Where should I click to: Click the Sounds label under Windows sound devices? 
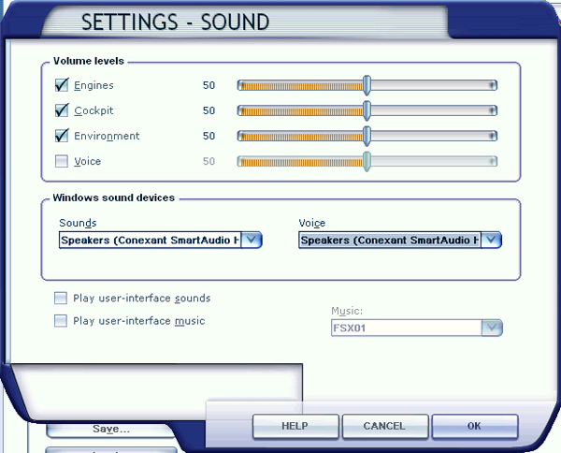point(78,223)
